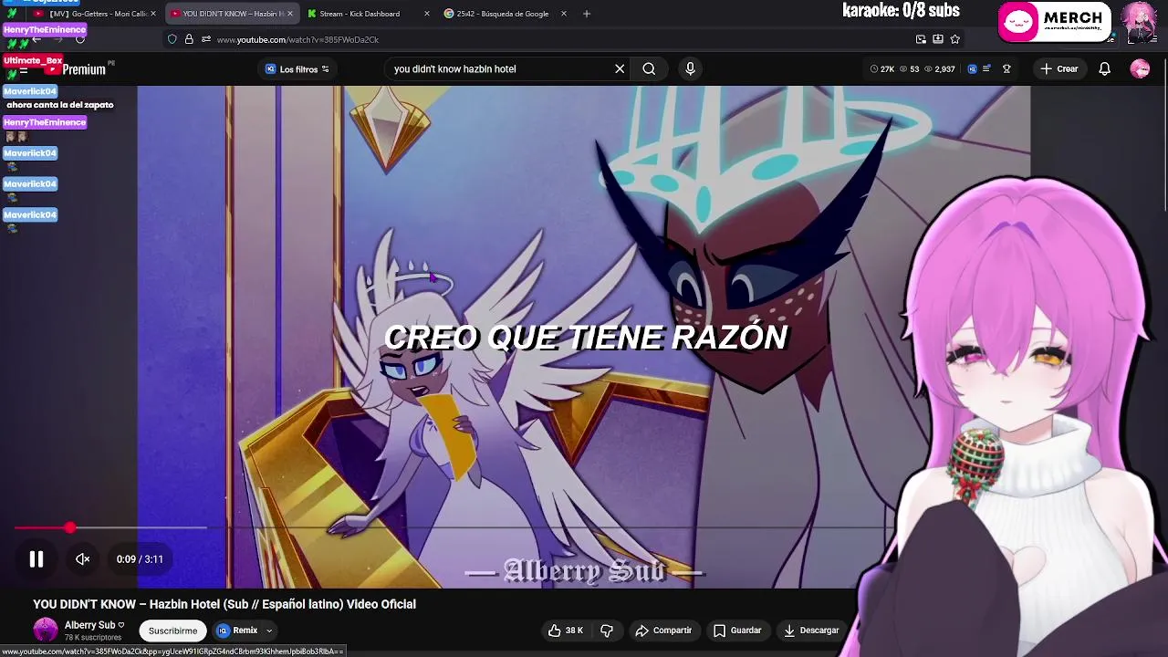The height and width of the screenshot is (657, 1168).
Task: Click chat message 'ahora canta la del zapato'
Action: tap(60, 105)
